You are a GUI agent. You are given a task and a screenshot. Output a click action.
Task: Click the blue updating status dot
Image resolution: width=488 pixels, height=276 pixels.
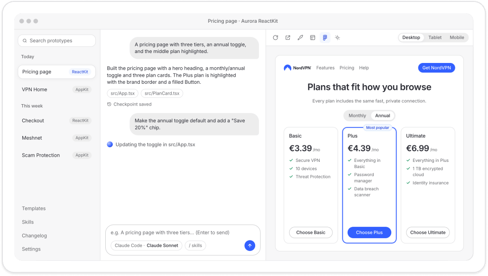coord(110,144)
